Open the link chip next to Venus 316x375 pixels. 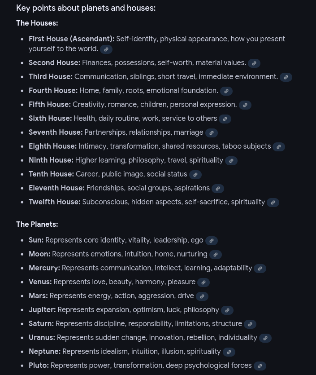(x=203, y=282)
